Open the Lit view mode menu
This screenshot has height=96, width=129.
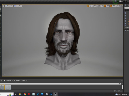click(x=16, y=6)
